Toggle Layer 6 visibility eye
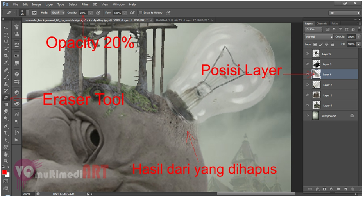363x197 pixels. (307, 74)
